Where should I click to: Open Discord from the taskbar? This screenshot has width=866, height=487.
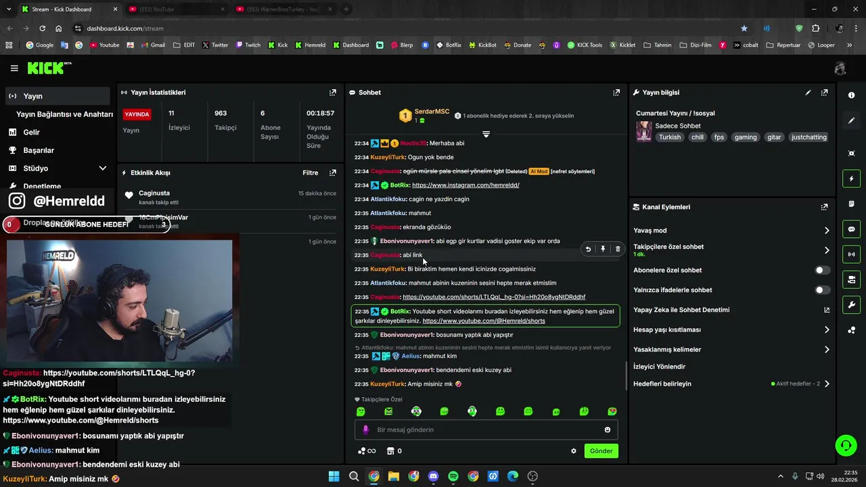(x=434, y=476)
